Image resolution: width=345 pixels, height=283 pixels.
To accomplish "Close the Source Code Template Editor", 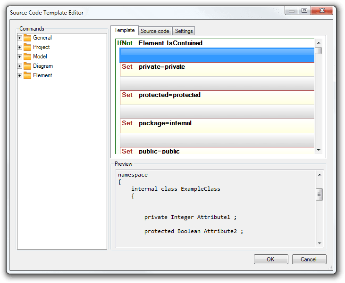I will (322, 10).
